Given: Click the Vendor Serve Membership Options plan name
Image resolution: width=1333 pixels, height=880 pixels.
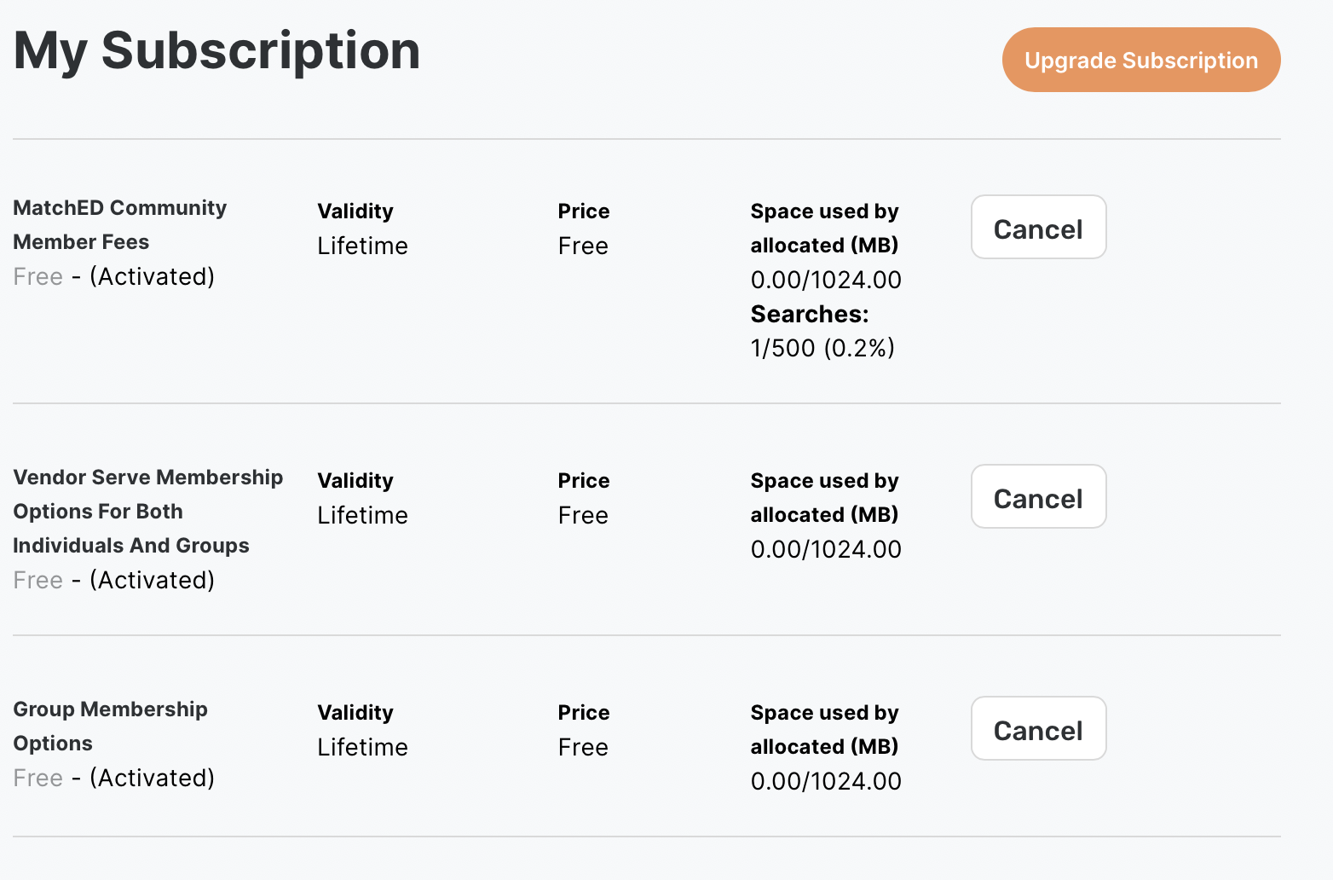Looking at the screenshot, I should pos(147,511).
